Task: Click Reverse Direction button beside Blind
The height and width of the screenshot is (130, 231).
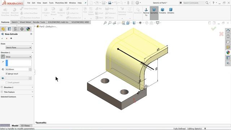Action: [x=3, y=57]
